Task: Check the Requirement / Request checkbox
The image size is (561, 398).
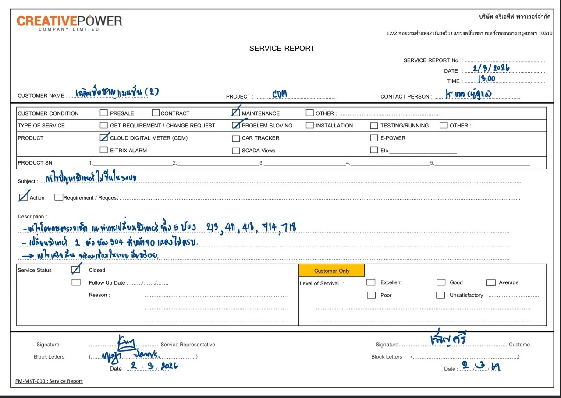Action: (x=59, y=197)
